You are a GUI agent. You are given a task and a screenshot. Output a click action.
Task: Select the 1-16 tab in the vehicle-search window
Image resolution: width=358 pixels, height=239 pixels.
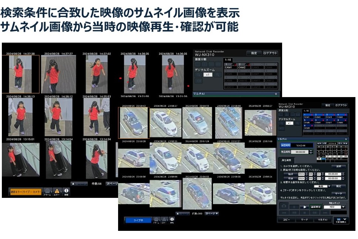(x=306, y=111)
